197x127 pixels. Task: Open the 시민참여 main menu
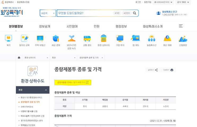72,26
